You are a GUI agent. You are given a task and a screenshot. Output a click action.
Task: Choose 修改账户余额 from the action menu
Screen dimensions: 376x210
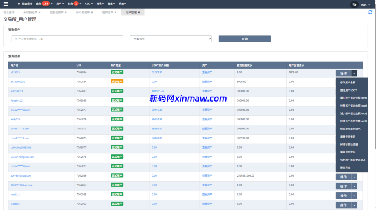348,82
